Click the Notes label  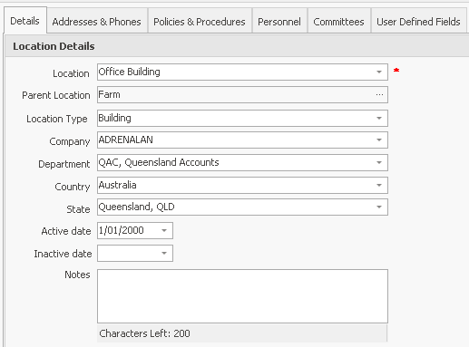click(77, 275)
